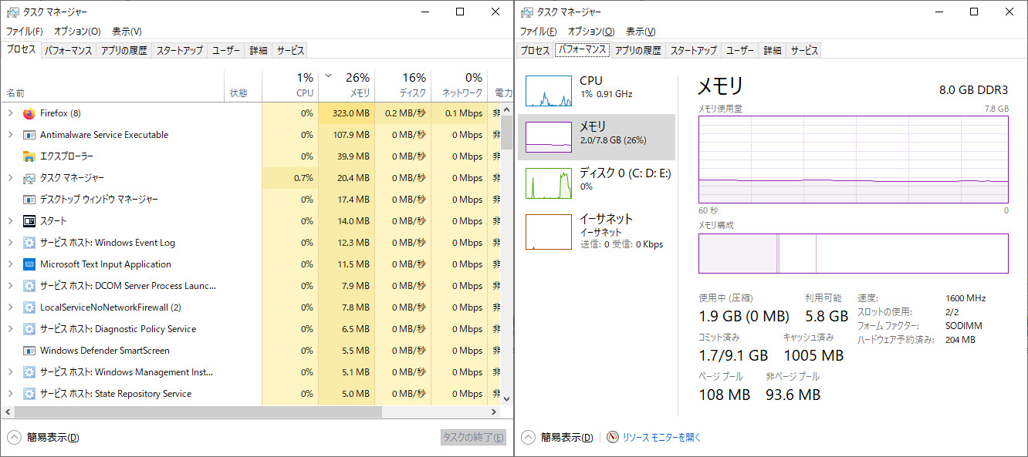Select the CPU performance graph thumbnail
This screenshot has height=457, width=1028.
point(549,90)
